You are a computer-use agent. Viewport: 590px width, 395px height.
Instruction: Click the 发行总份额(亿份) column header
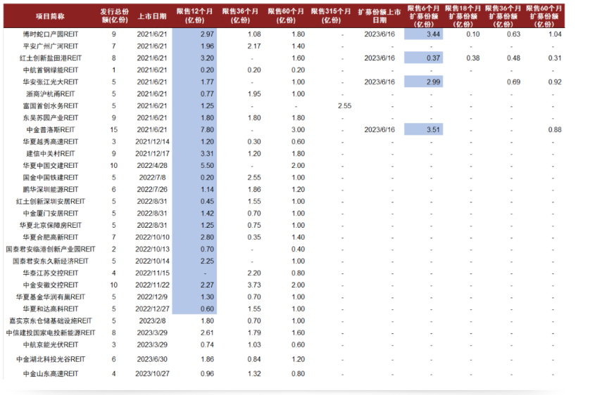[115, 15]
